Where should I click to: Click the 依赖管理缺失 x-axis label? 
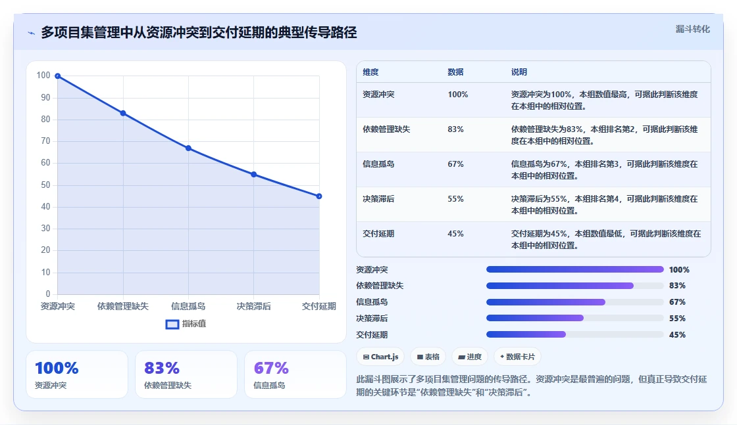pyautogui.click(x=123, y=306)
